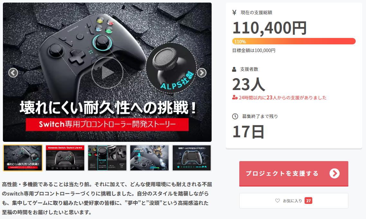This screenshot has width=366, height=219.
Task: Toggle the heart favorite icon
Action: click(277, 201)
